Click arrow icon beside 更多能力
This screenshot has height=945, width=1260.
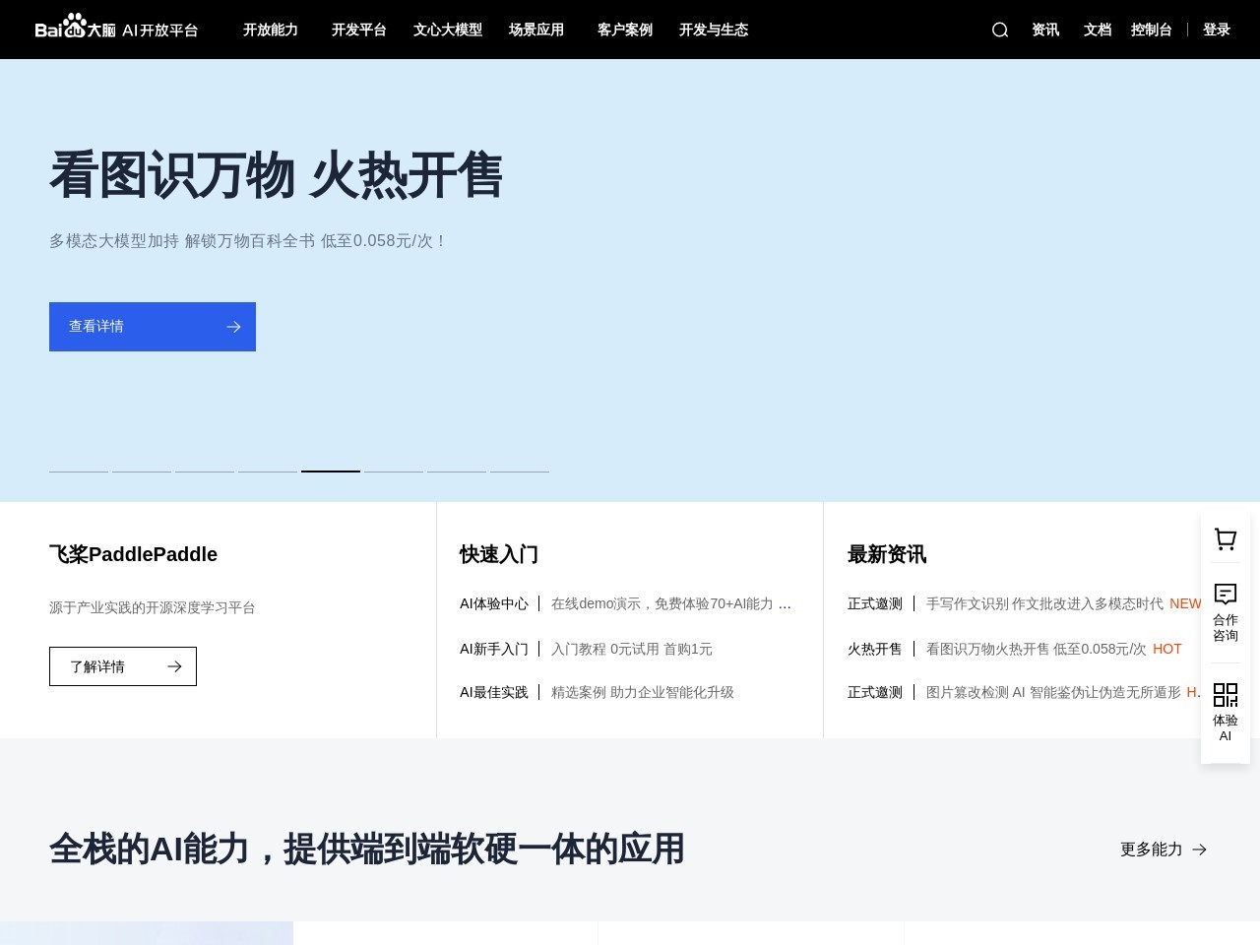pyautogui.click(x=1199, y=850)
